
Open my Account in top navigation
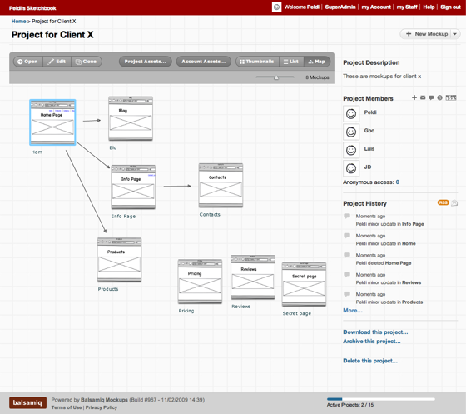point(376,7)
